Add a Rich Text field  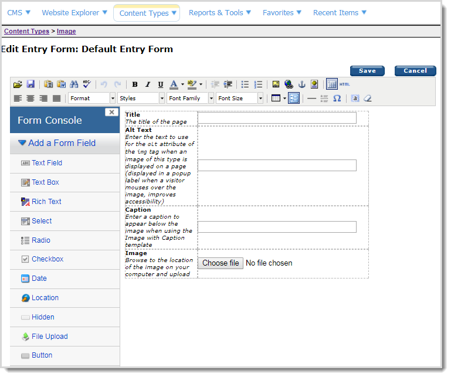(x=65, y=202)
